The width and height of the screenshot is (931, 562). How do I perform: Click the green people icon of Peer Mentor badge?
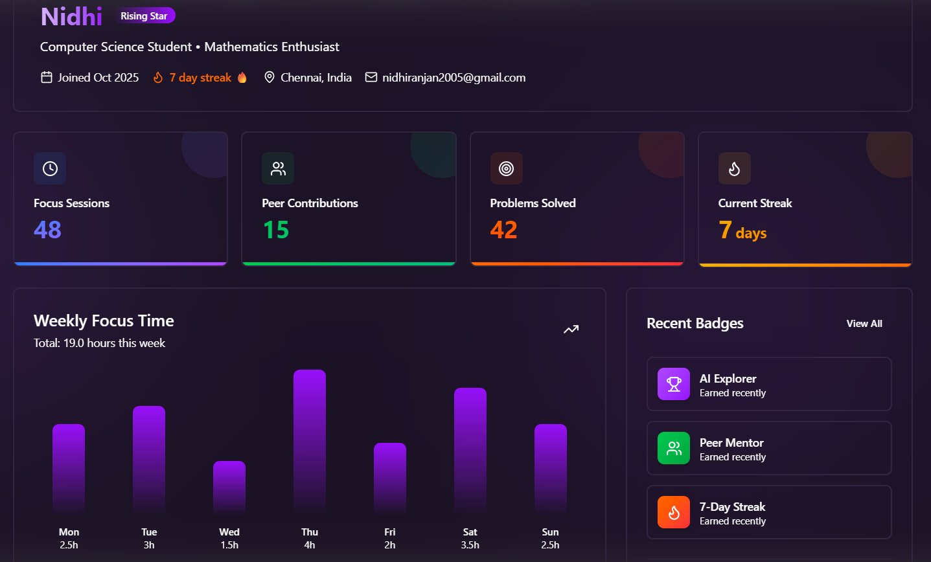[674, 448]
